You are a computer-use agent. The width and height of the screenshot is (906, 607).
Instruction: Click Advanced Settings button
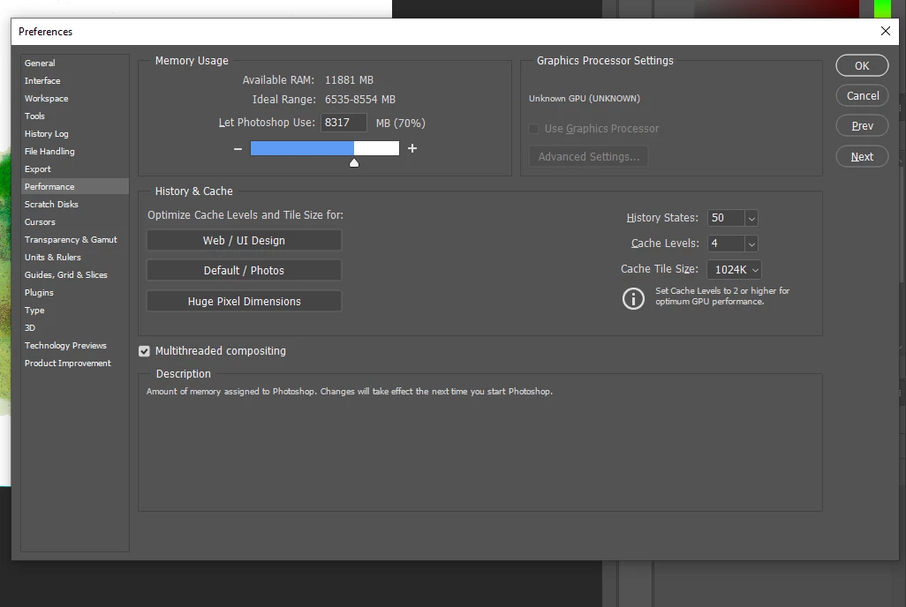click(588, 156)
